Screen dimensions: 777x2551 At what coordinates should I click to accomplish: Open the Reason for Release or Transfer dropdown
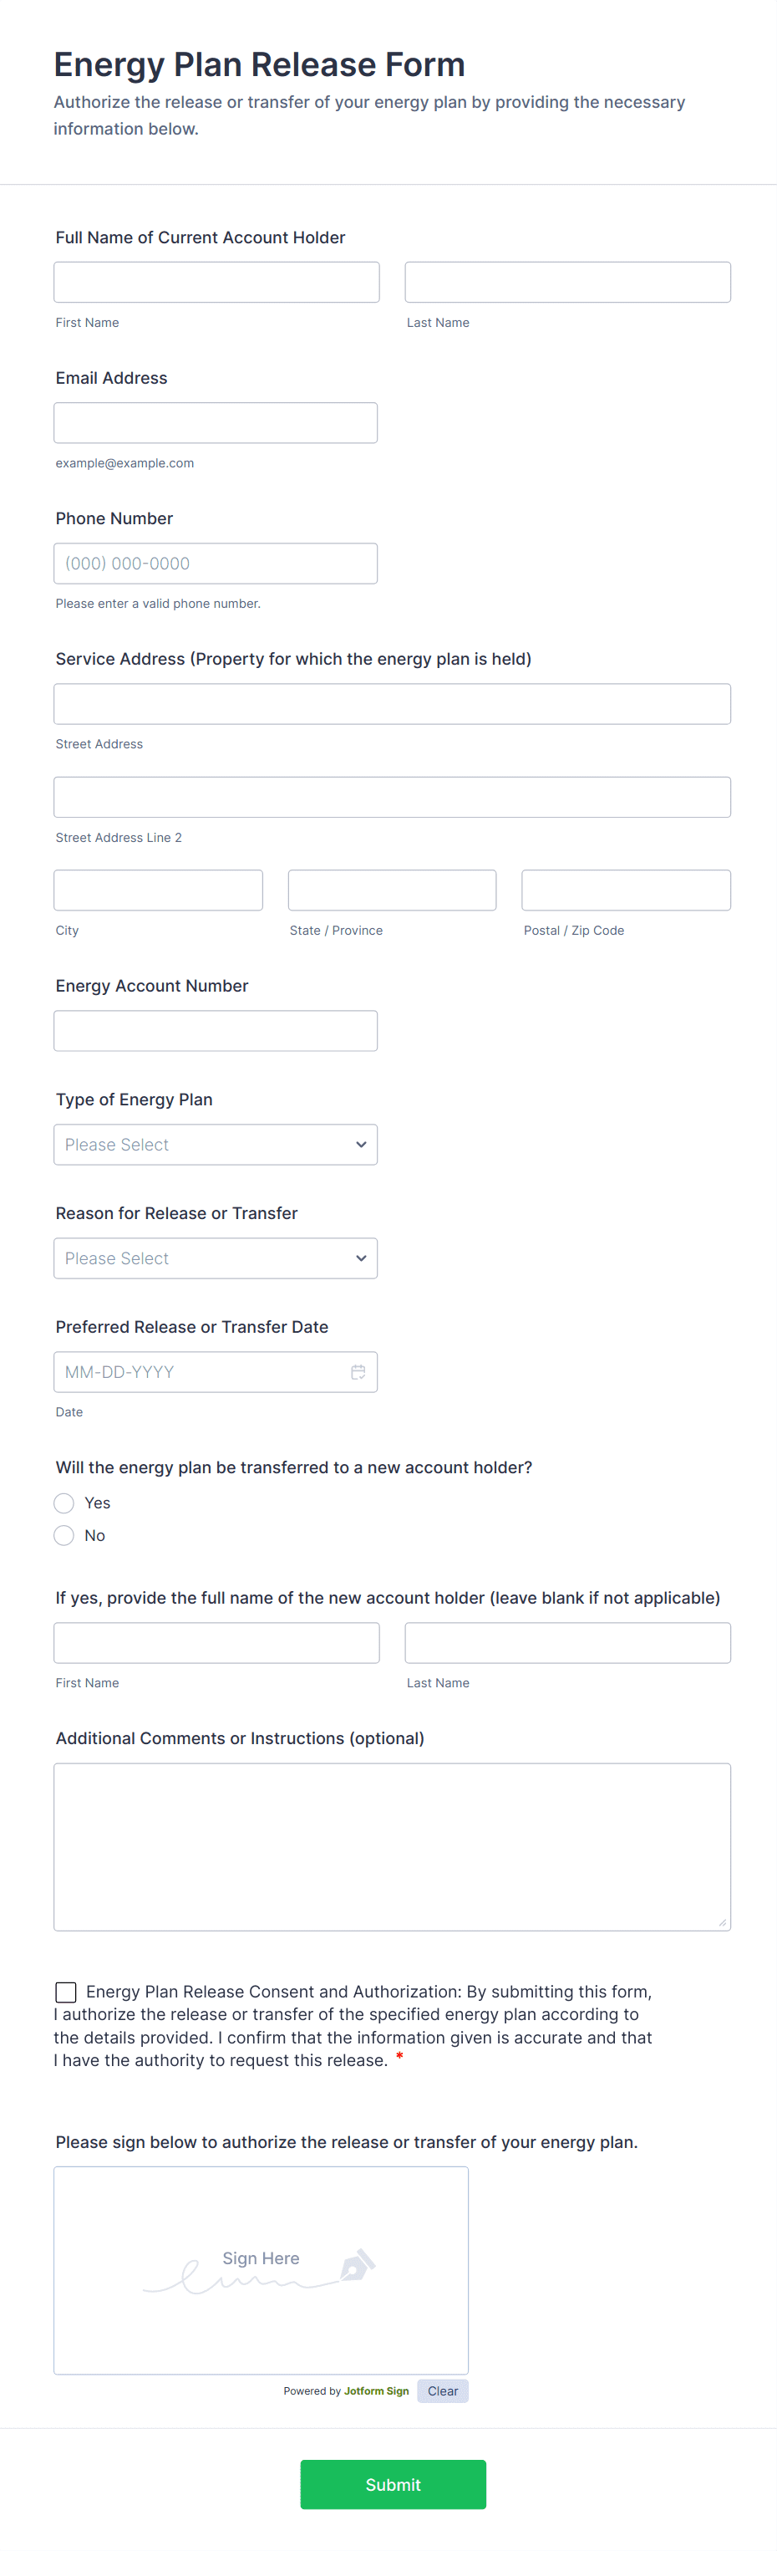tap(216, 1258)
